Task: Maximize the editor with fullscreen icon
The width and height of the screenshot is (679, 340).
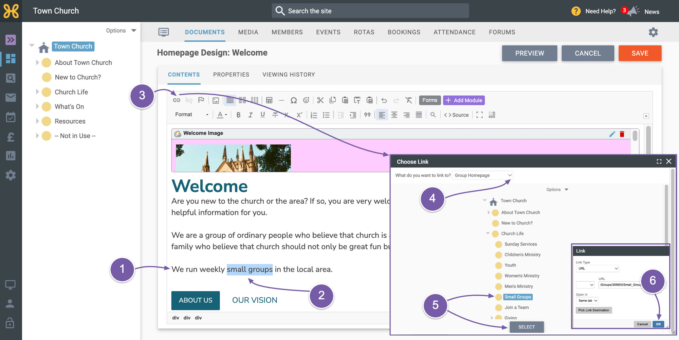Action: click(479, 115)
